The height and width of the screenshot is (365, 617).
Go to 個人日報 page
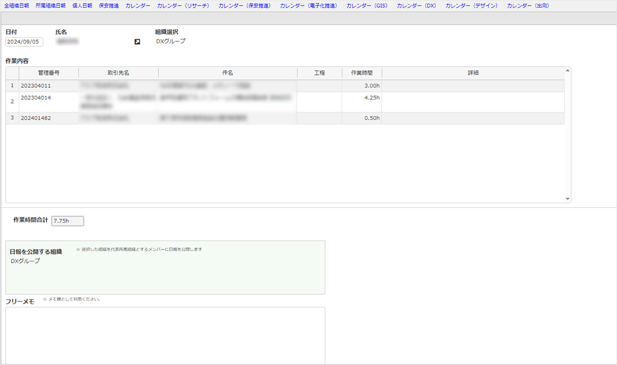click(x=82, y=6)
